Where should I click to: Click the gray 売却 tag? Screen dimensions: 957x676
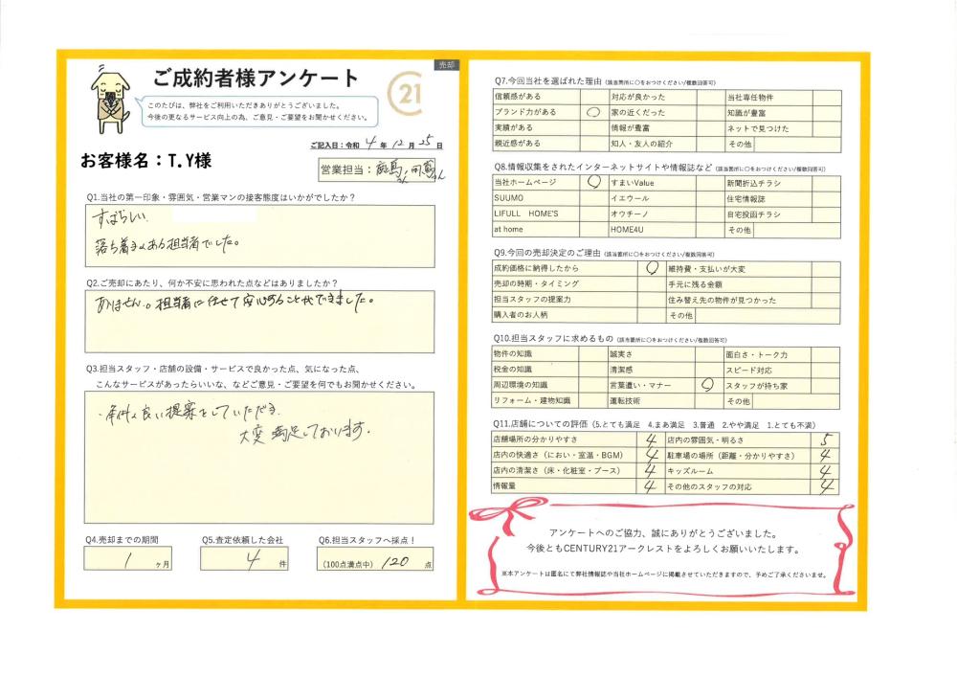pyautogui.click(x=445, y=64)
